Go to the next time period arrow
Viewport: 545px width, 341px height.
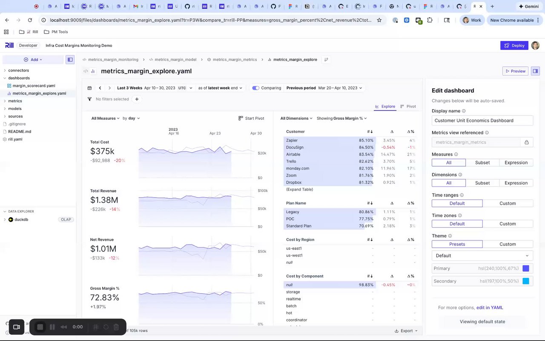(109, 88)
